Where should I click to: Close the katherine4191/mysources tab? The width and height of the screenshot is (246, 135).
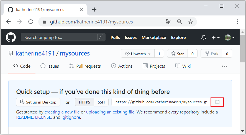81,10
